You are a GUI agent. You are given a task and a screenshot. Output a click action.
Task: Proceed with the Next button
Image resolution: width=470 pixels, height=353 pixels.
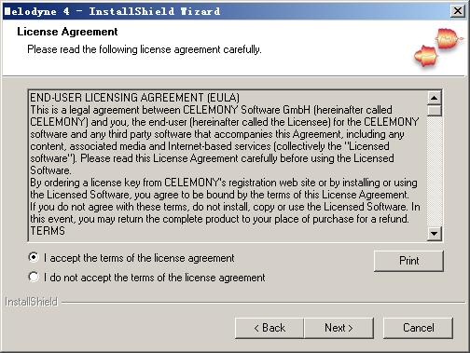(339, 328)
